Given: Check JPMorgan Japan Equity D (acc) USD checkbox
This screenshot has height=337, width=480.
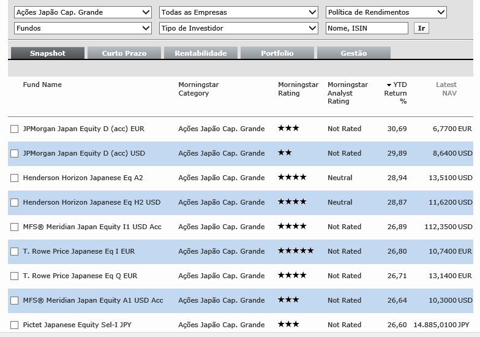Looking at the screenshot, I should [x=15, y=153].
